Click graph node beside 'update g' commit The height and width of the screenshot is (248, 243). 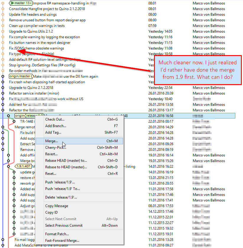[x=14, y=172]
